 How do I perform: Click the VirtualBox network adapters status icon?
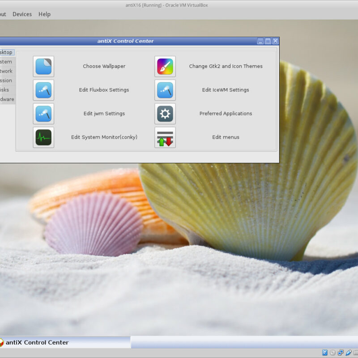[341, 353]
